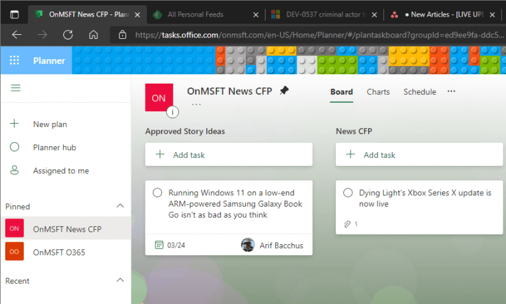Click plus icon in News CFP Add task
506x304 pixels.
click(x=351, y=155)
